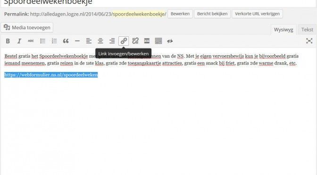Click the Bewerken permalink button
The height and width of the screenshot is (175, 317).
[180, 14]
